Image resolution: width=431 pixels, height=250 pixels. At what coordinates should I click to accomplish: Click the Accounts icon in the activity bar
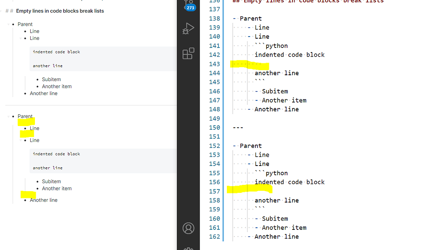[x=188, y=228]
